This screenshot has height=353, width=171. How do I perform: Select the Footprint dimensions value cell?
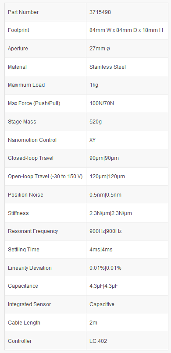coord(127,30)
